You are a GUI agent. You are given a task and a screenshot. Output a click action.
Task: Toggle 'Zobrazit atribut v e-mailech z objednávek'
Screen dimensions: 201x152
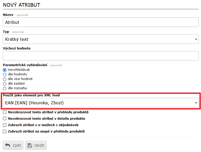coord(5,125)
